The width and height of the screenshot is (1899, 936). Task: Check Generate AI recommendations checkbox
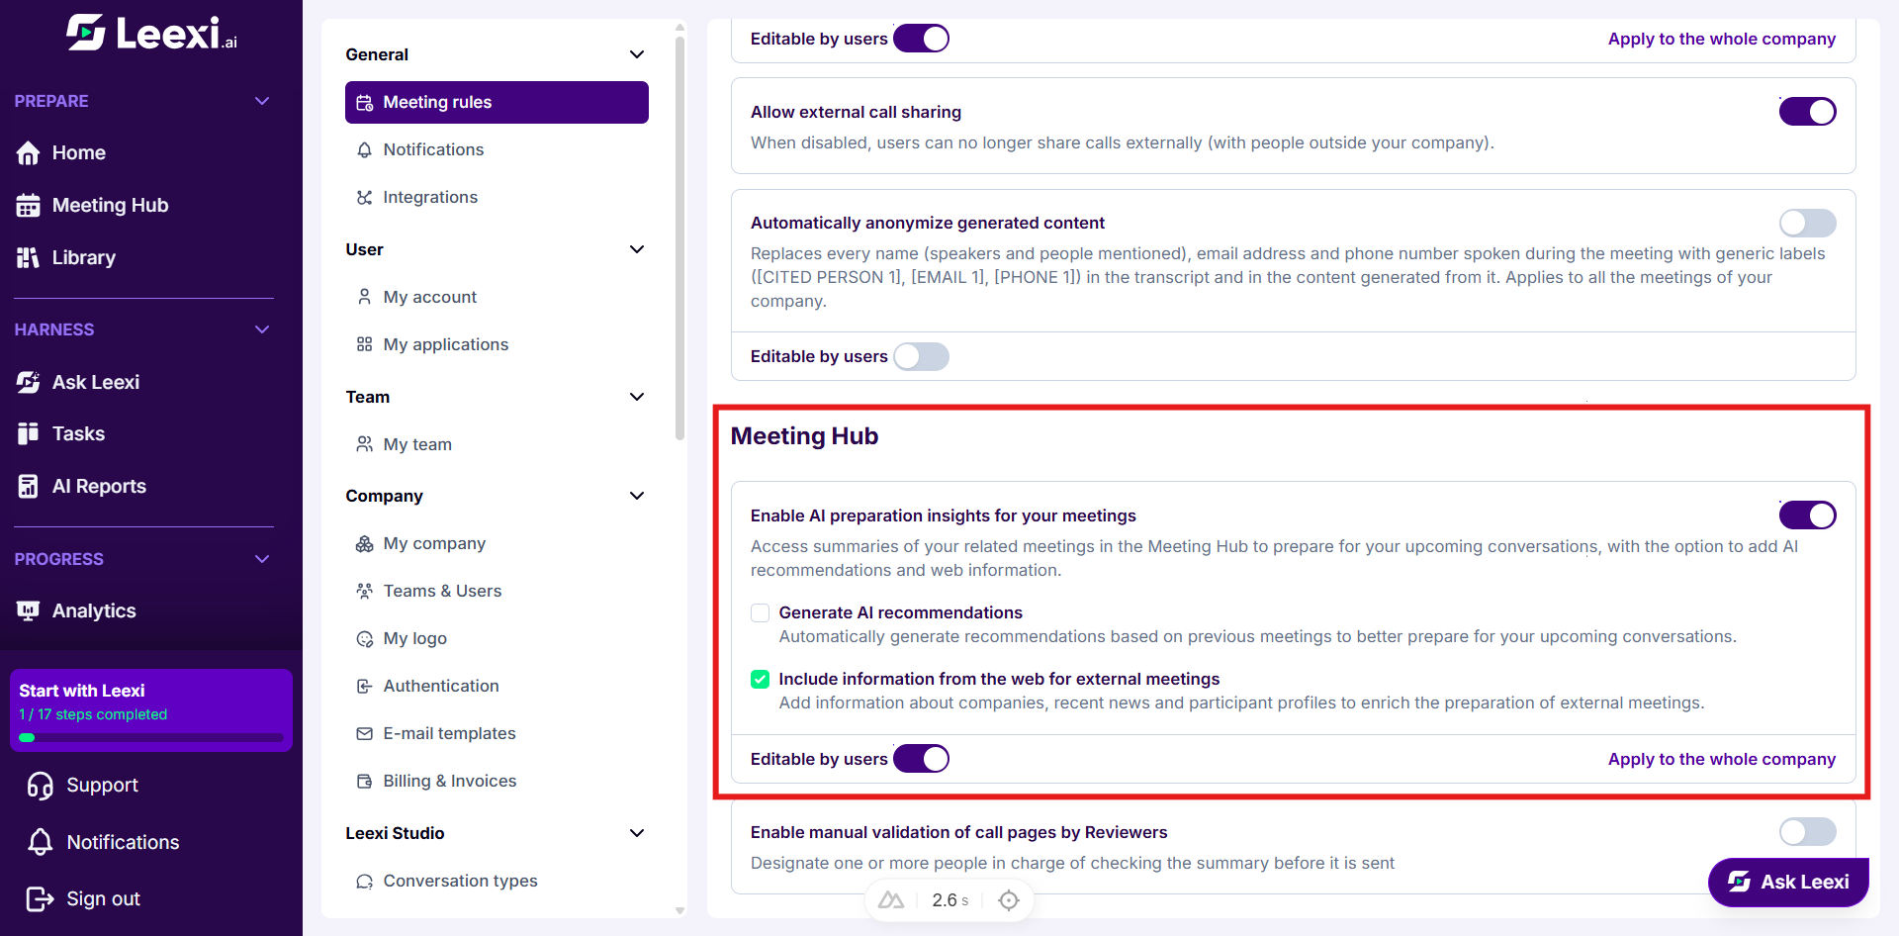[x=760, y=613]
